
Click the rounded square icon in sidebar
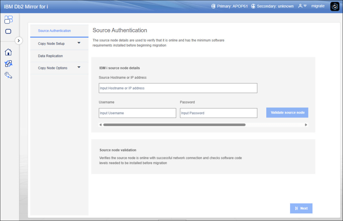[8, 31]
